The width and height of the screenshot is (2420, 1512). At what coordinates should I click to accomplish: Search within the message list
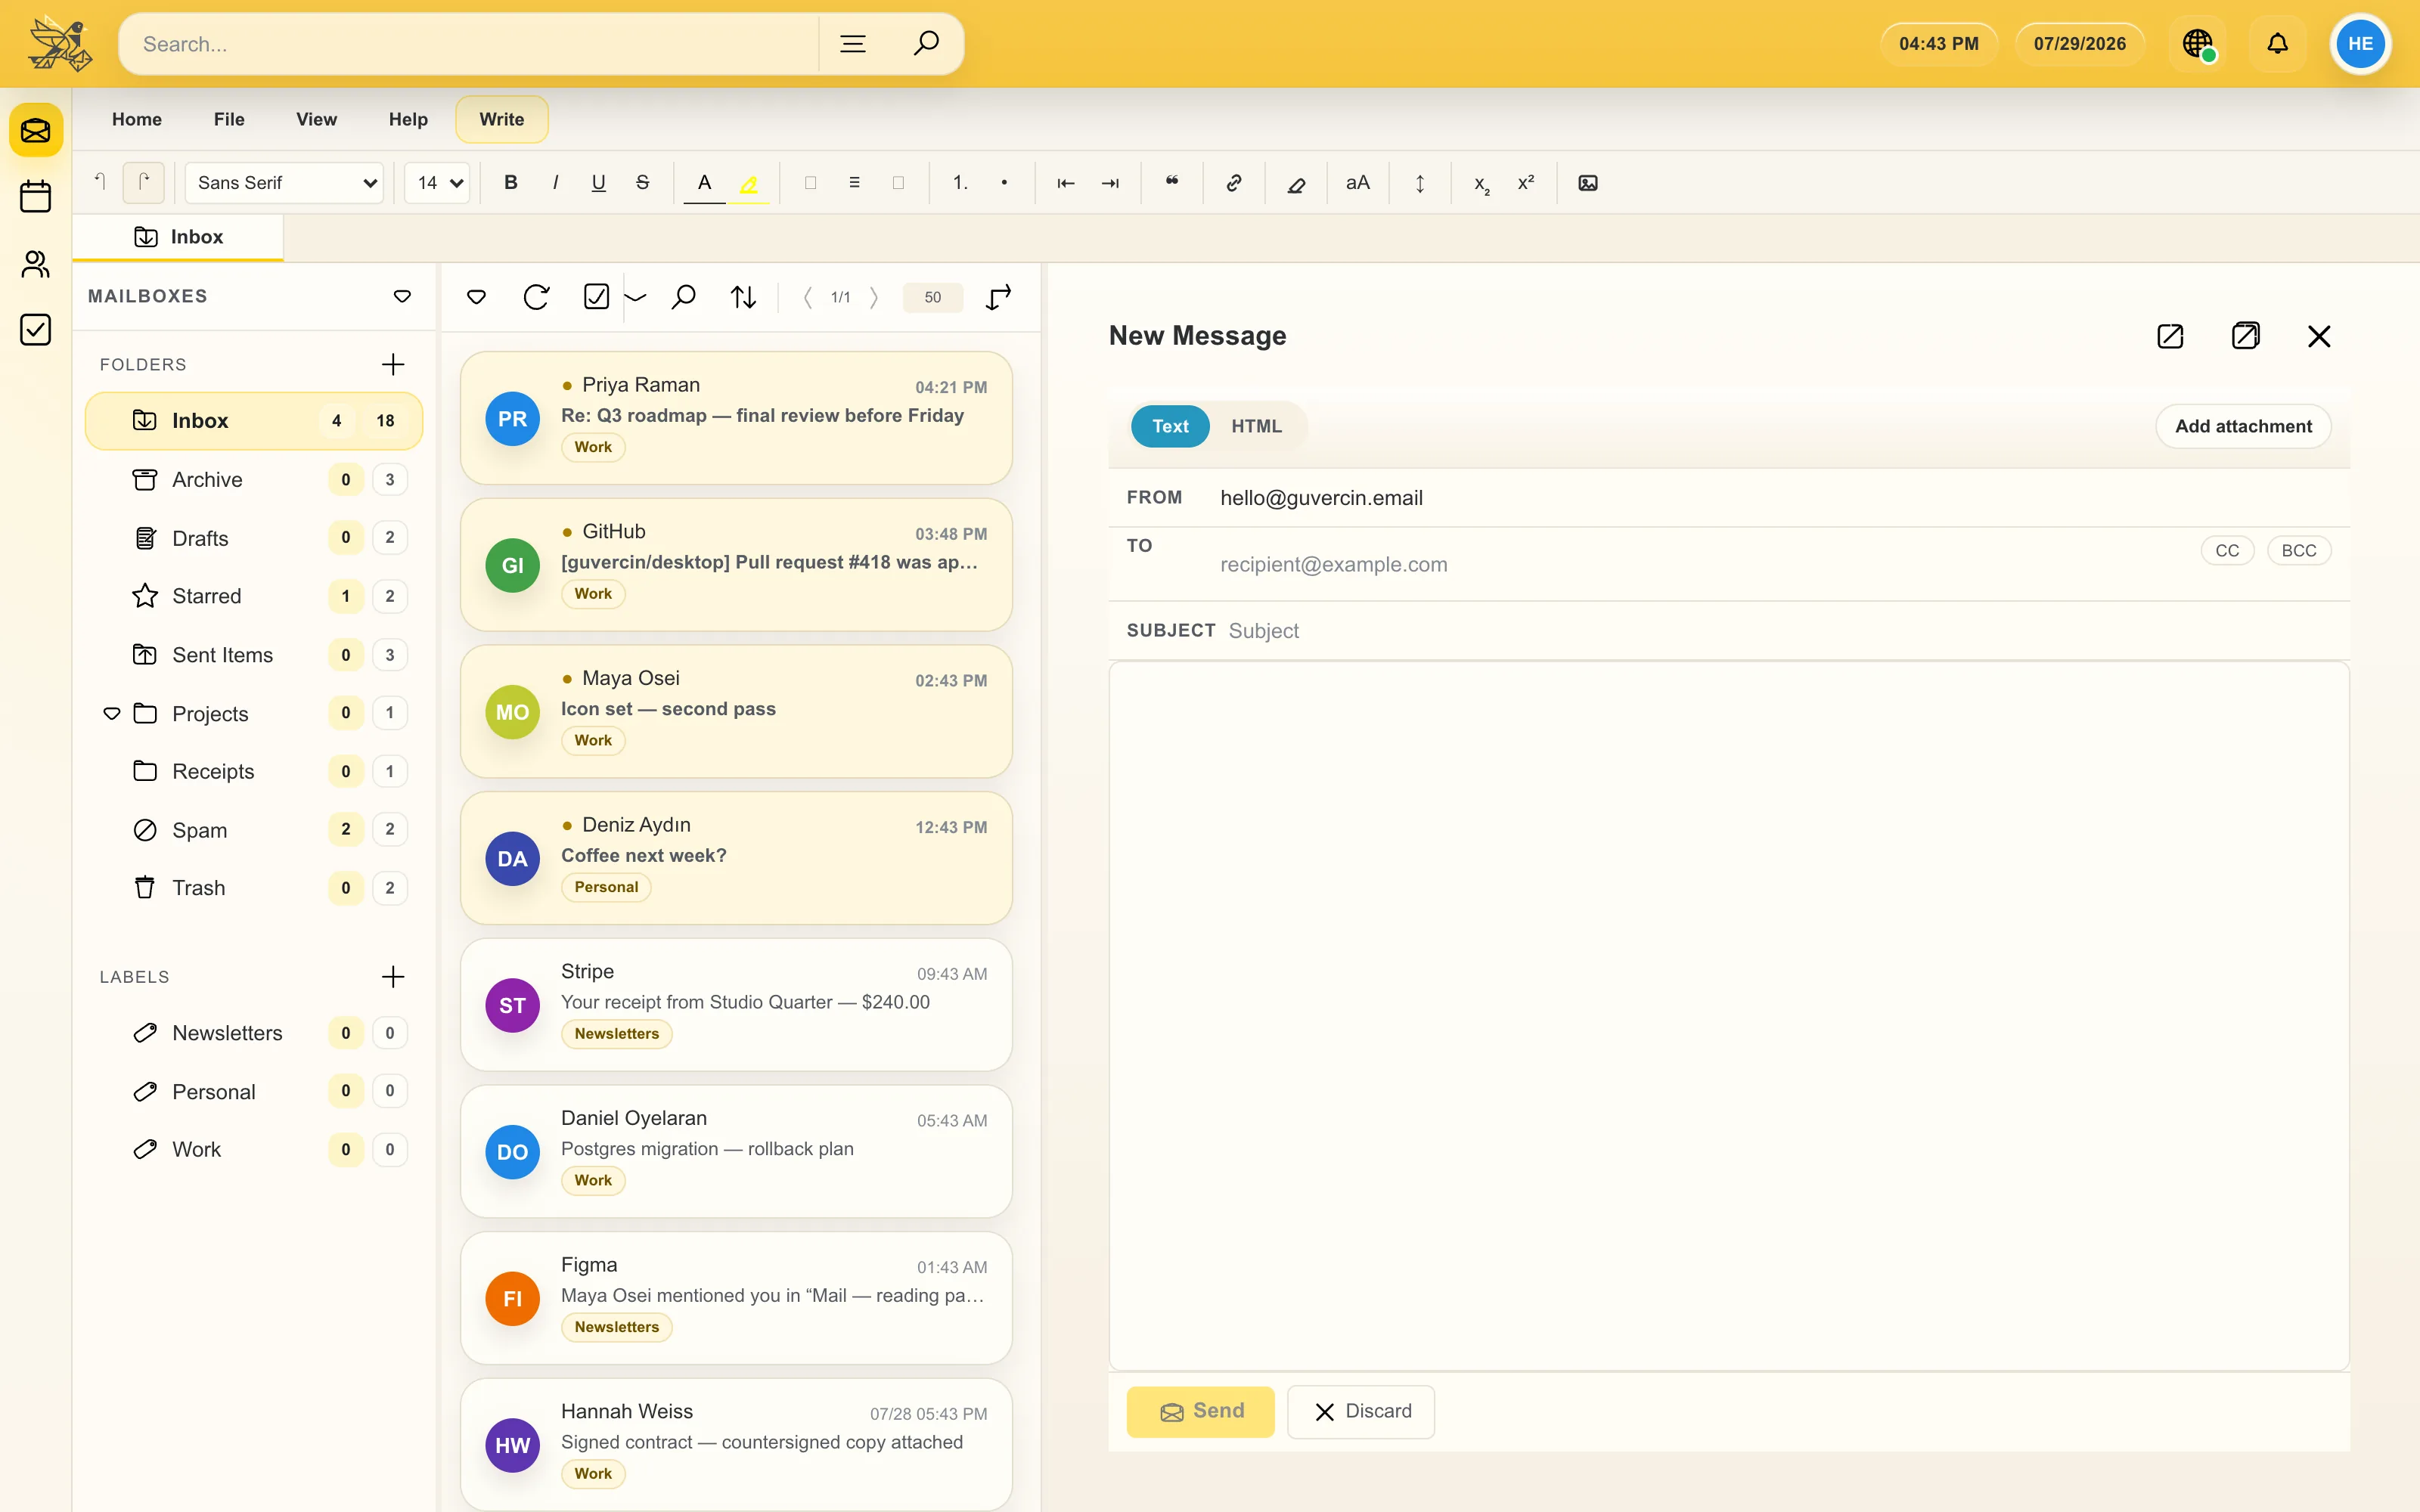(x=684, y=297)
